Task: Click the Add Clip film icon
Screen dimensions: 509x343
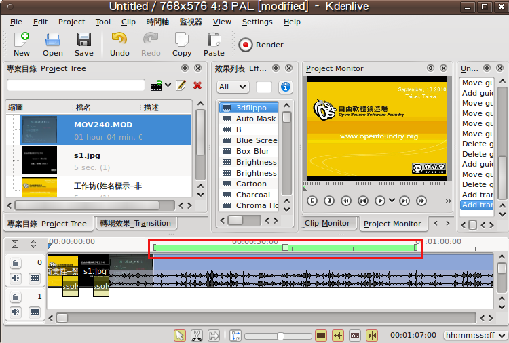Action: [156, 85]
